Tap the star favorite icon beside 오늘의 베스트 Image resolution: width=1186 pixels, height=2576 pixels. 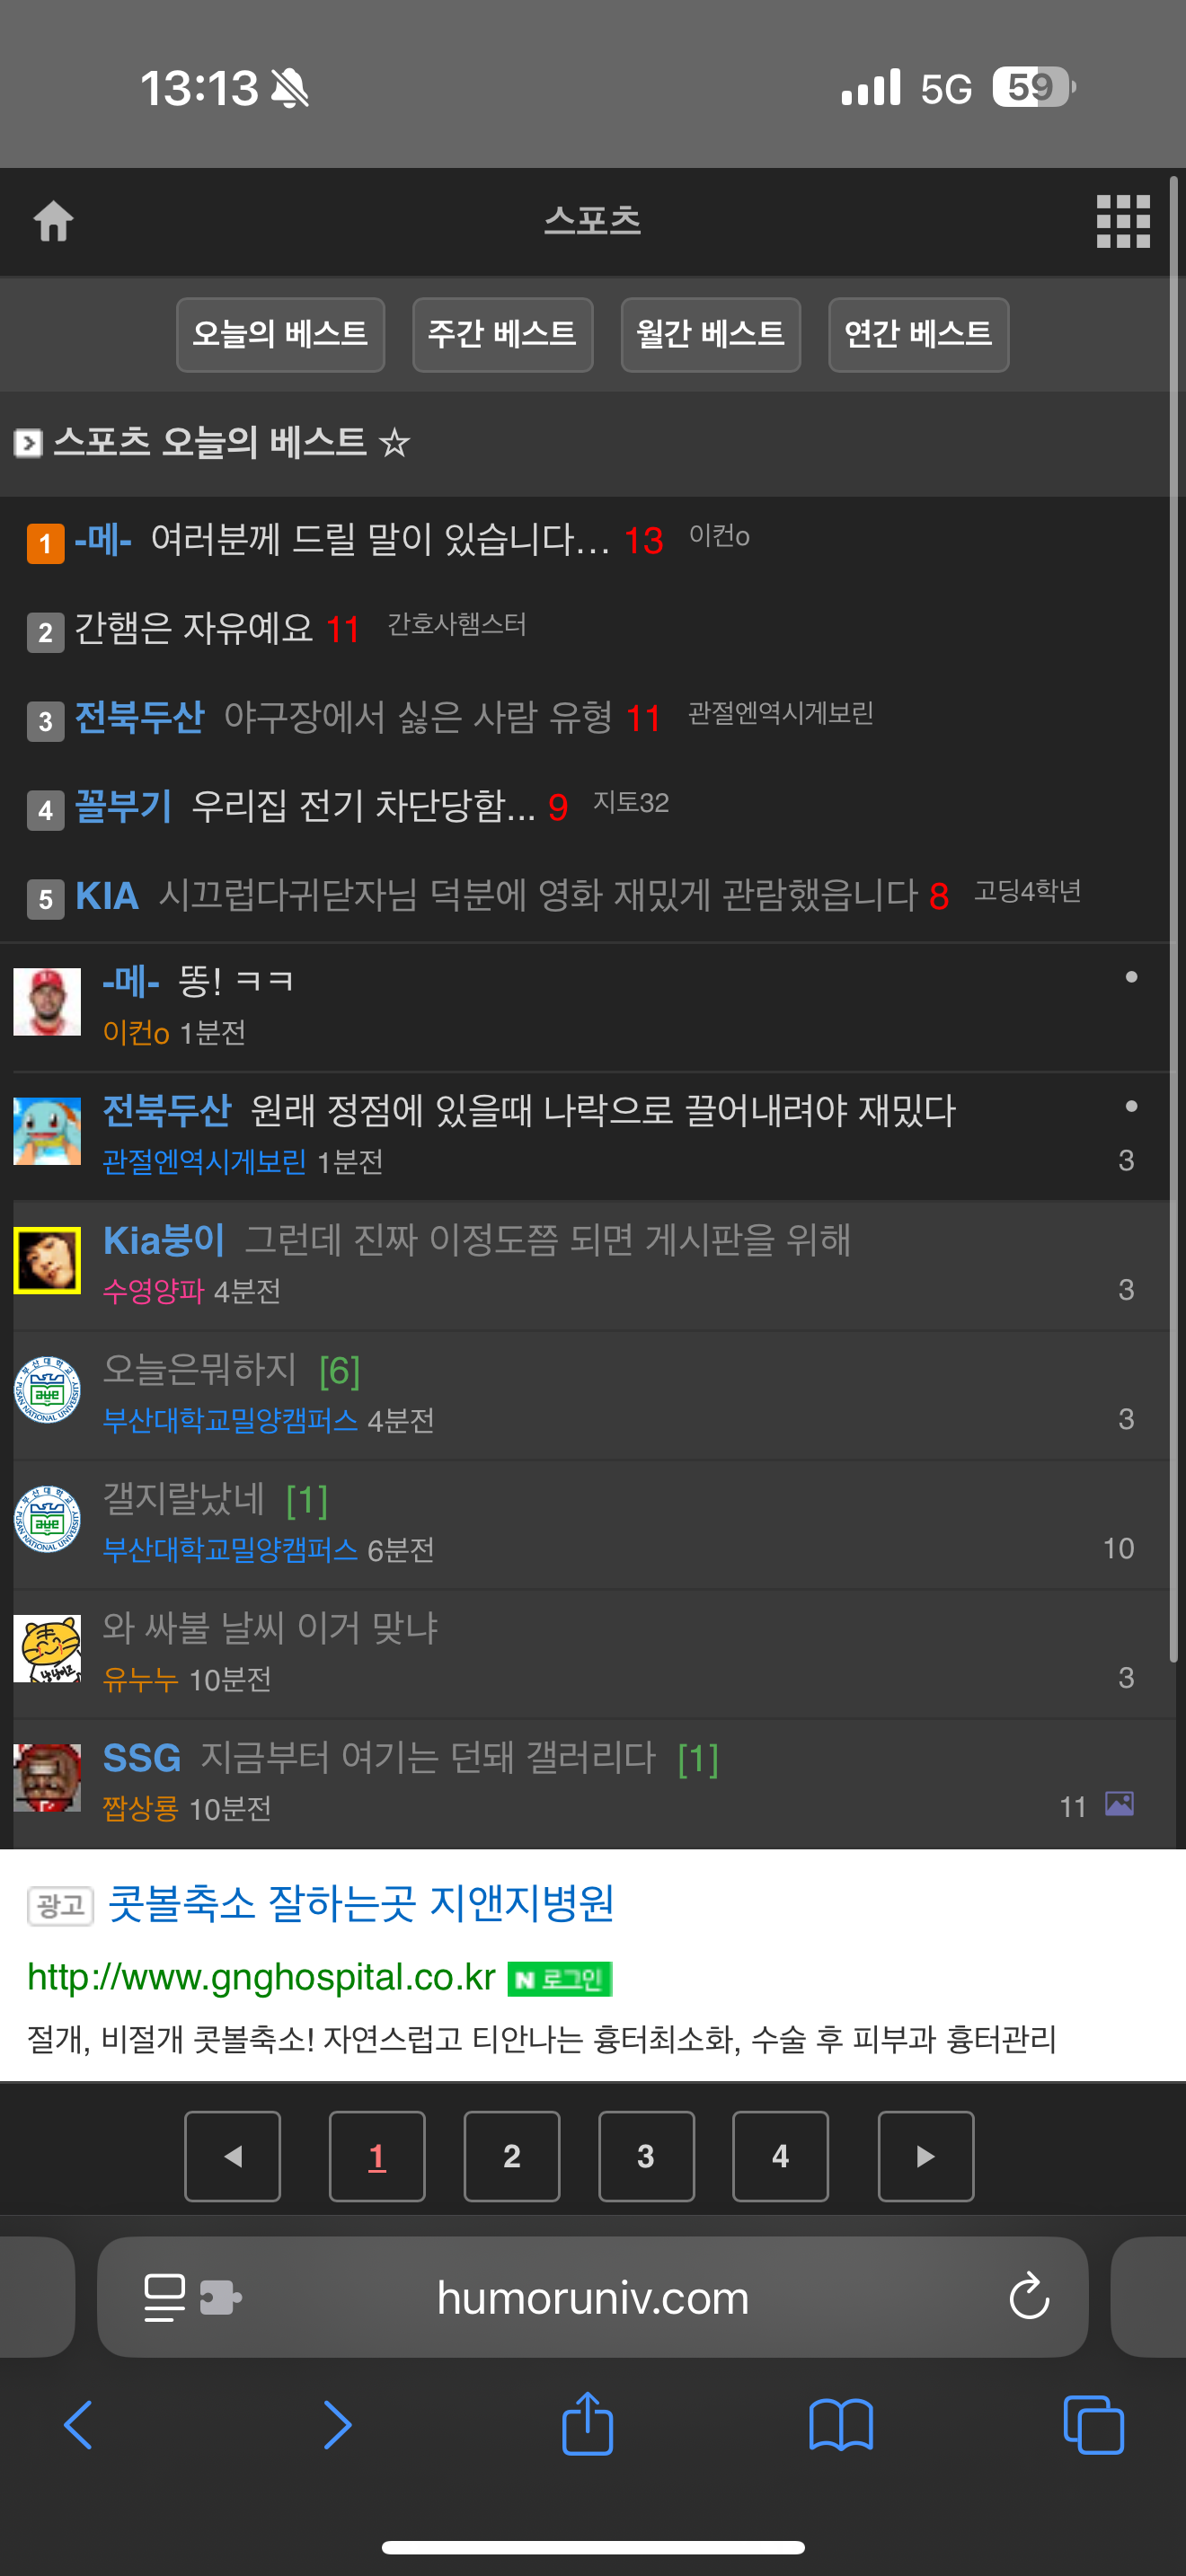395,442
